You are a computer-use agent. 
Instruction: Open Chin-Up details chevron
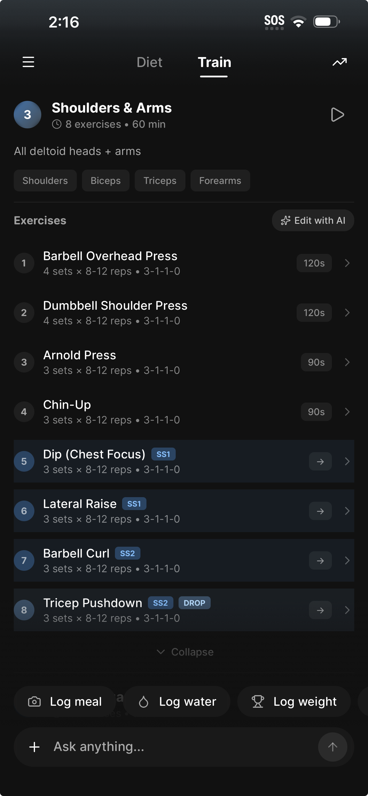(347, 412)
